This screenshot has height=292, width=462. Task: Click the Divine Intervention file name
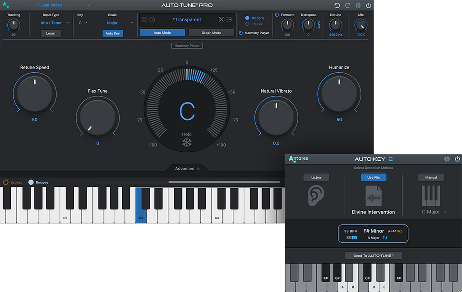pos(373,212)
